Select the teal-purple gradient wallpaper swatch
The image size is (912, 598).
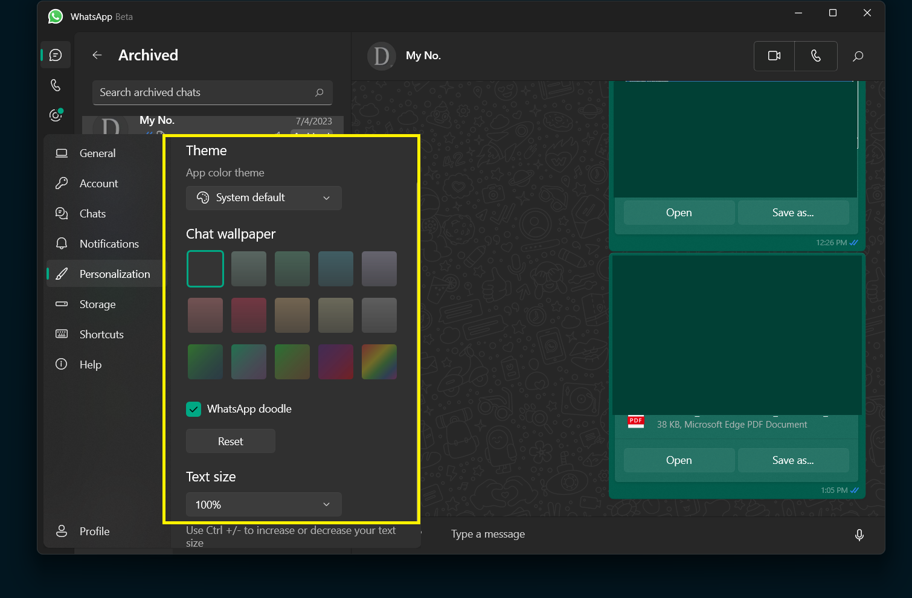point(249,362)
